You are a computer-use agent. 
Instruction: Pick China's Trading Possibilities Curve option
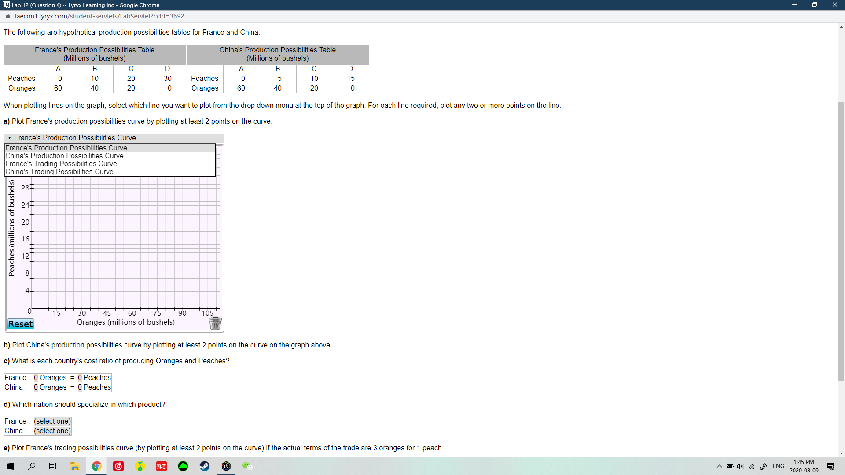pyautogui.click(x=59, y=172)
